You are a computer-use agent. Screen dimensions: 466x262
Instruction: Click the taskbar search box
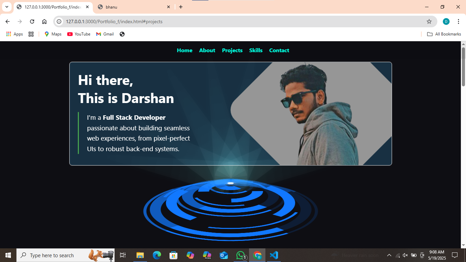(x=65, y=255)
